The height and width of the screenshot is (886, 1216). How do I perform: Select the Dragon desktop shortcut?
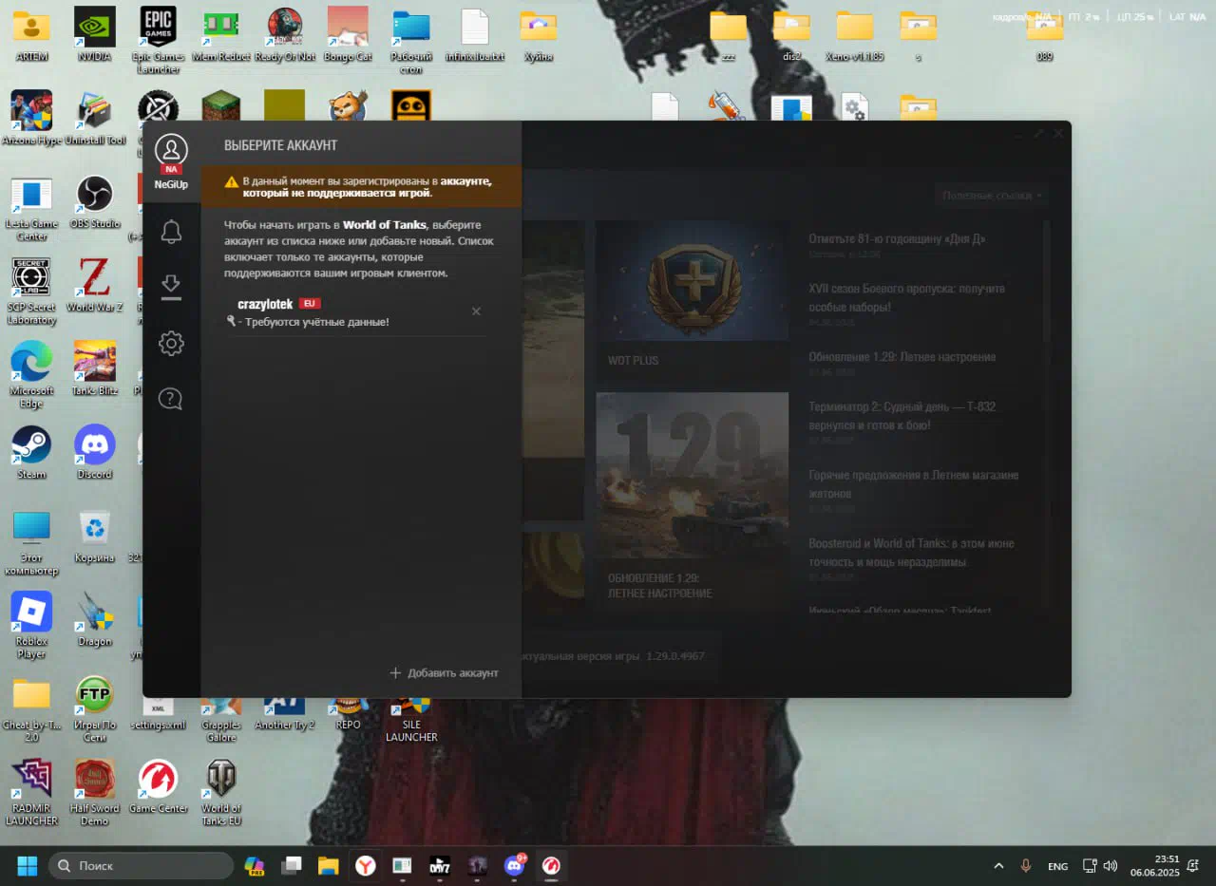click(94, 618)
